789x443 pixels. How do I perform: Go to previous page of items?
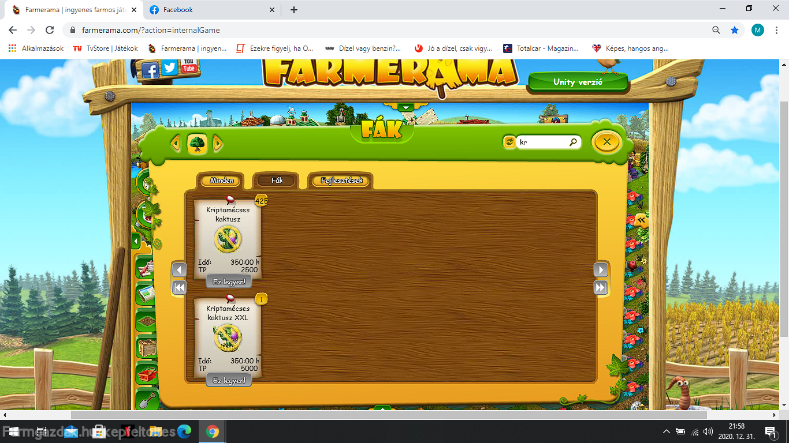coord(180,270)
